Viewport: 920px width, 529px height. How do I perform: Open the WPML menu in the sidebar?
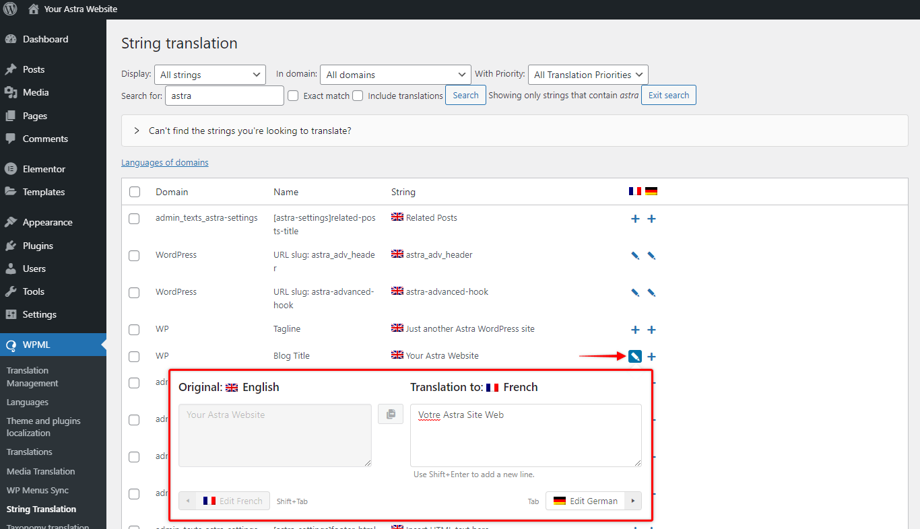[x=53, y=345]
